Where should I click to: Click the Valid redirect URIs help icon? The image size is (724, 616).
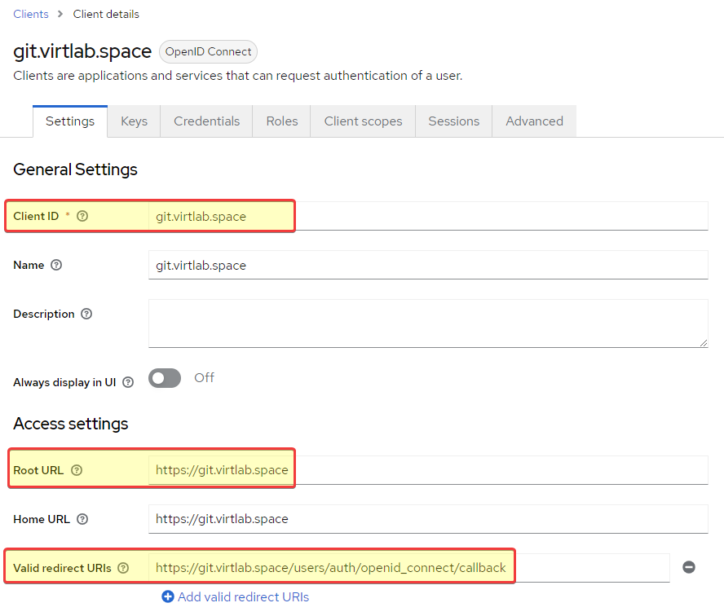point(123,568)
